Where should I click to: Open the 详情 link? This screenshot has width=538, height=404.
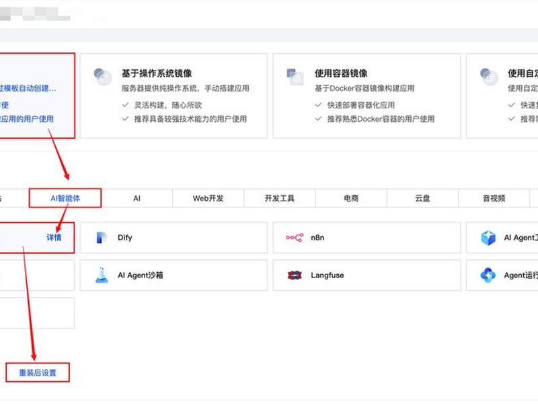coord(54,238)
